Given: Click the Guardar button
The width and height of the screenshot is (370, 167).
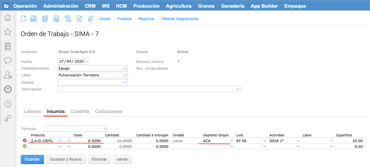Looking at the screenshot, I should point(32,159).
